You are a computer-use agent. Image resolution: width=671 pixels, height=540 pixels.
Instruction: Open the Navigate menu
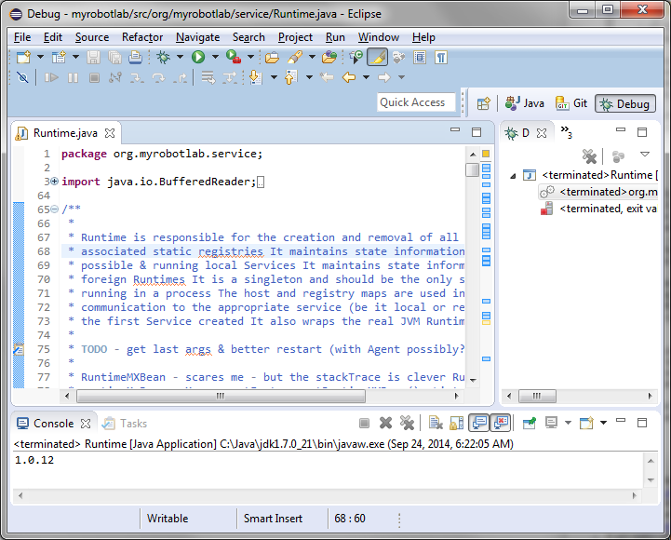pos(197,37)
